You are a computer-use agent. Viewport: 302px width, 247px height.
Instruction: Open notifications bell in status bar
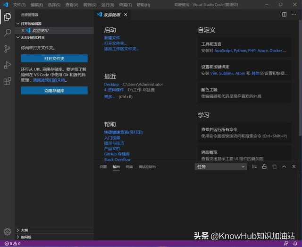(295, 244)
